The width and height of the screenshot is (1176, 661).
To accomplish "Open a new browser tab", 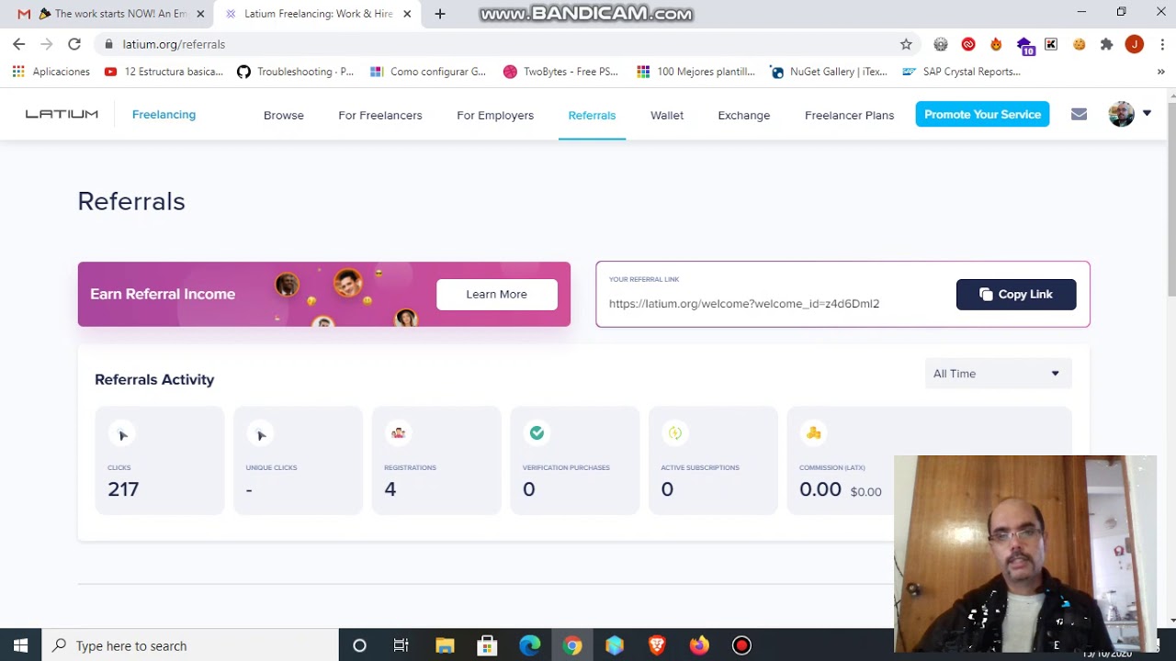I will [x=440, y=14].
